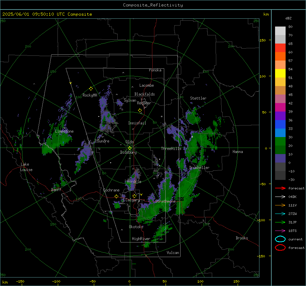Click the RedDeer city label

[x=144, y=103]
